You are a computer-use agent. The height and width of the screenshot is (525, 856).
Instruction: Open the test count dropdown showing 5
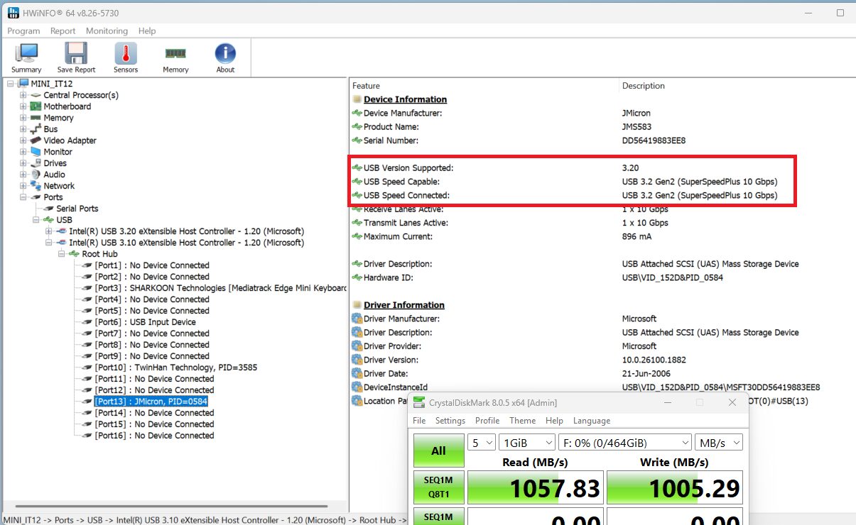(x=481, y=442)
